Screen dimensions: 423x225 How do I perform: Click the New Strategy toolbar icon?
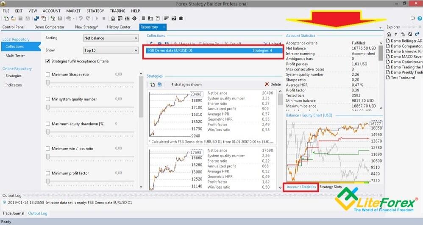(6, 18)
